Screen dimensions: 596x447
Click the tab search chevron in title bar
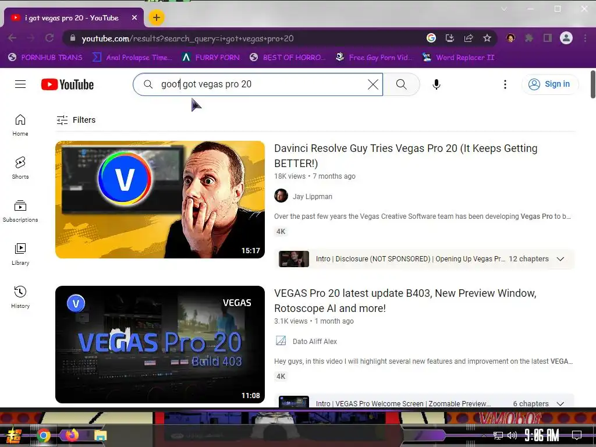(504, 9)
